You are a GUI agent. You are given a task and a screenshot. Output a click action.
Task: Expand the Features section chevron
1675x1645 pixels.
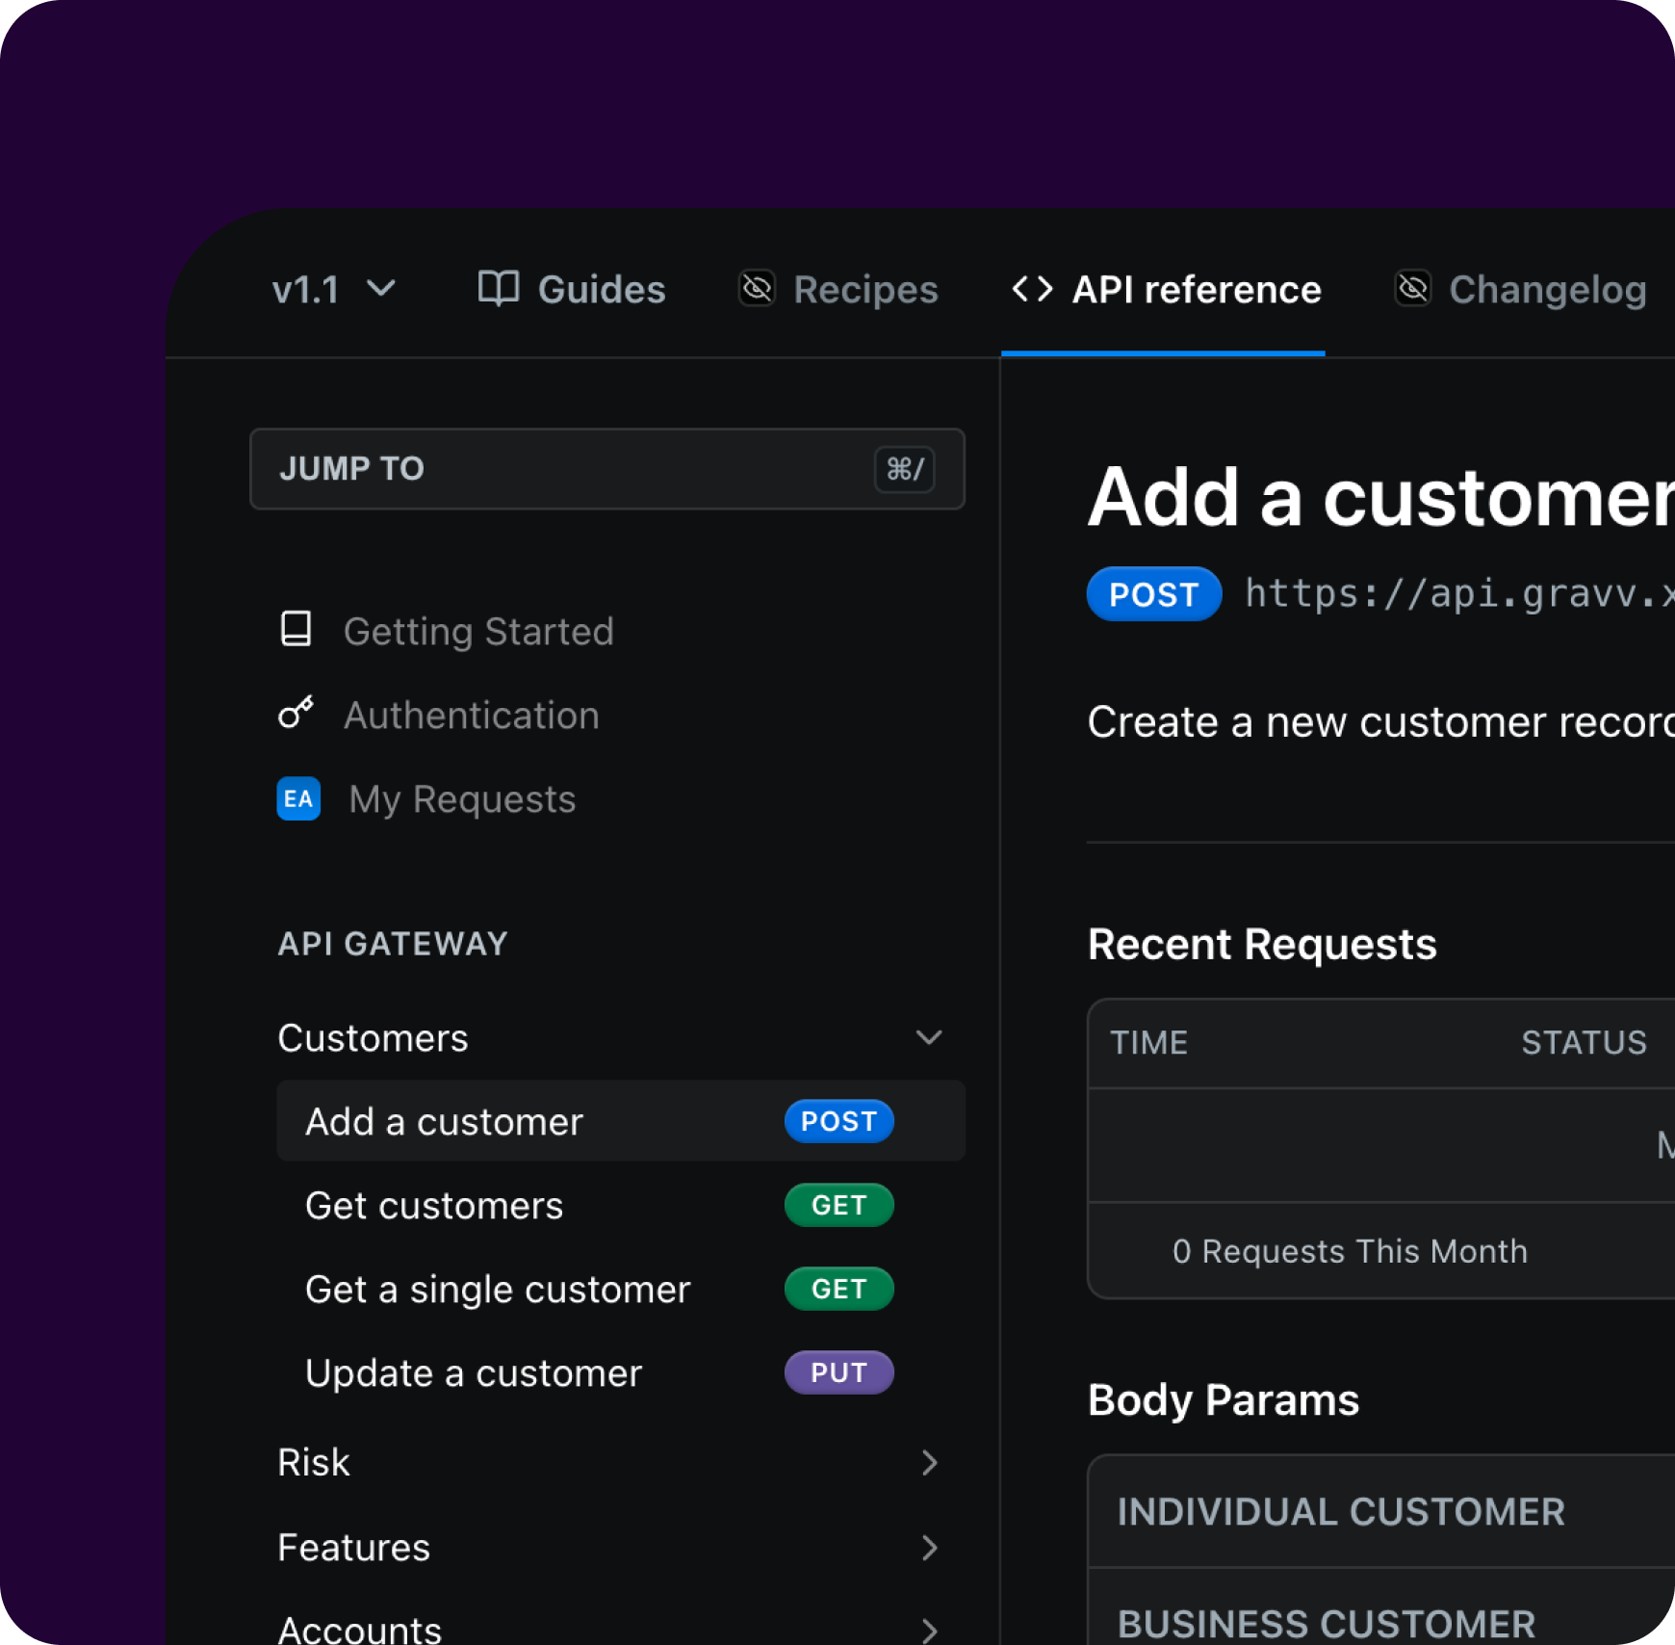click(929, 1547)
